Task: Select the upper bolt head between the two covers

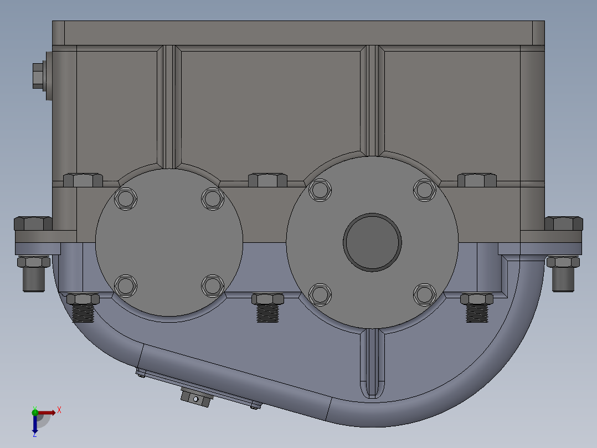Action: [267, 180]
